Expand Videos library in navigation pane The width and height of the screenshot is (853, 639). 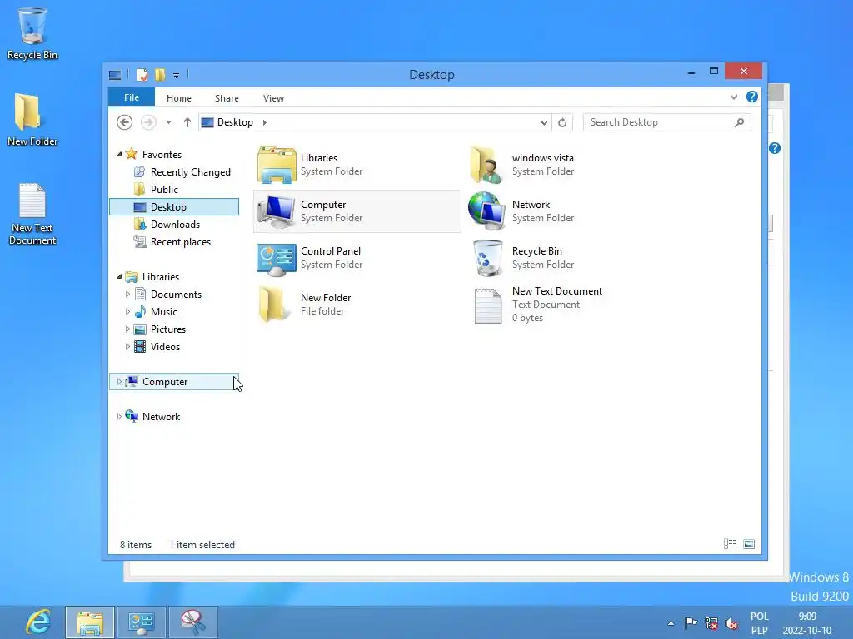coord(127,347)
